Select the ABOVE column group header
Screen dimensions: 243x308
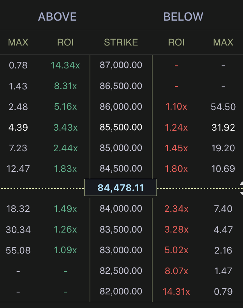pos(57,17)
